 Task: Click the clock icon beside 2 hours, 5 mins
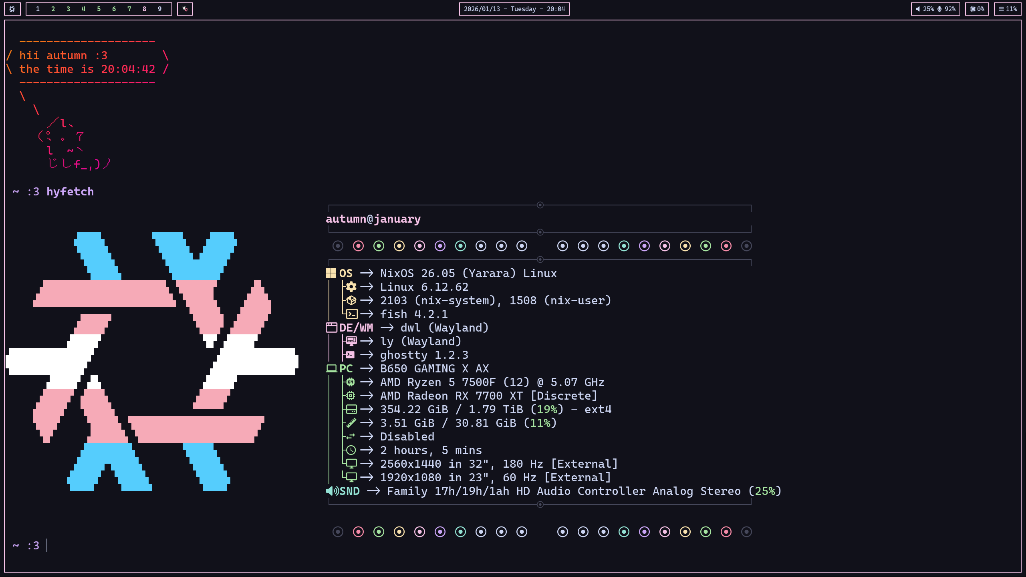[351, 450]
